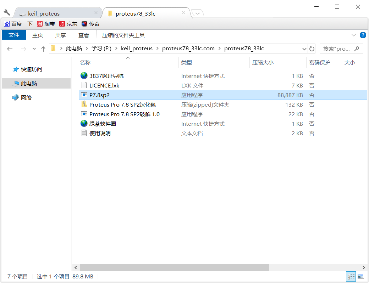The width and height of the screenshot is (369, 283).
Task: Open the 传奇 bookmark
Action: pyautogui.click(x=90, y=24)
